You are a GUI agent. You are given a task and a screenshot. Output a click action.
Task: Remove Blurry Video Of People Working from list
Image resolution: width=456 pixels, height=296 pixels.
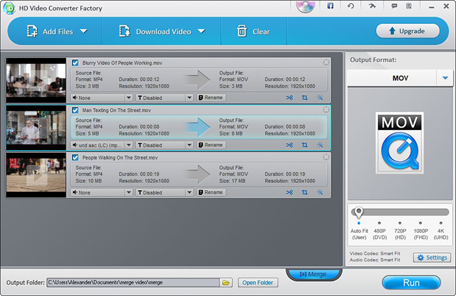326,62
